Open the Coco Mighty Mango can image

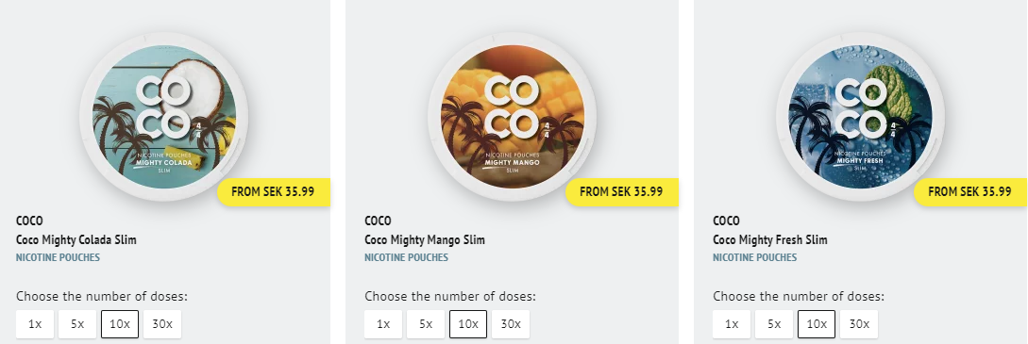pyautogui.click(x=512, y=117)
